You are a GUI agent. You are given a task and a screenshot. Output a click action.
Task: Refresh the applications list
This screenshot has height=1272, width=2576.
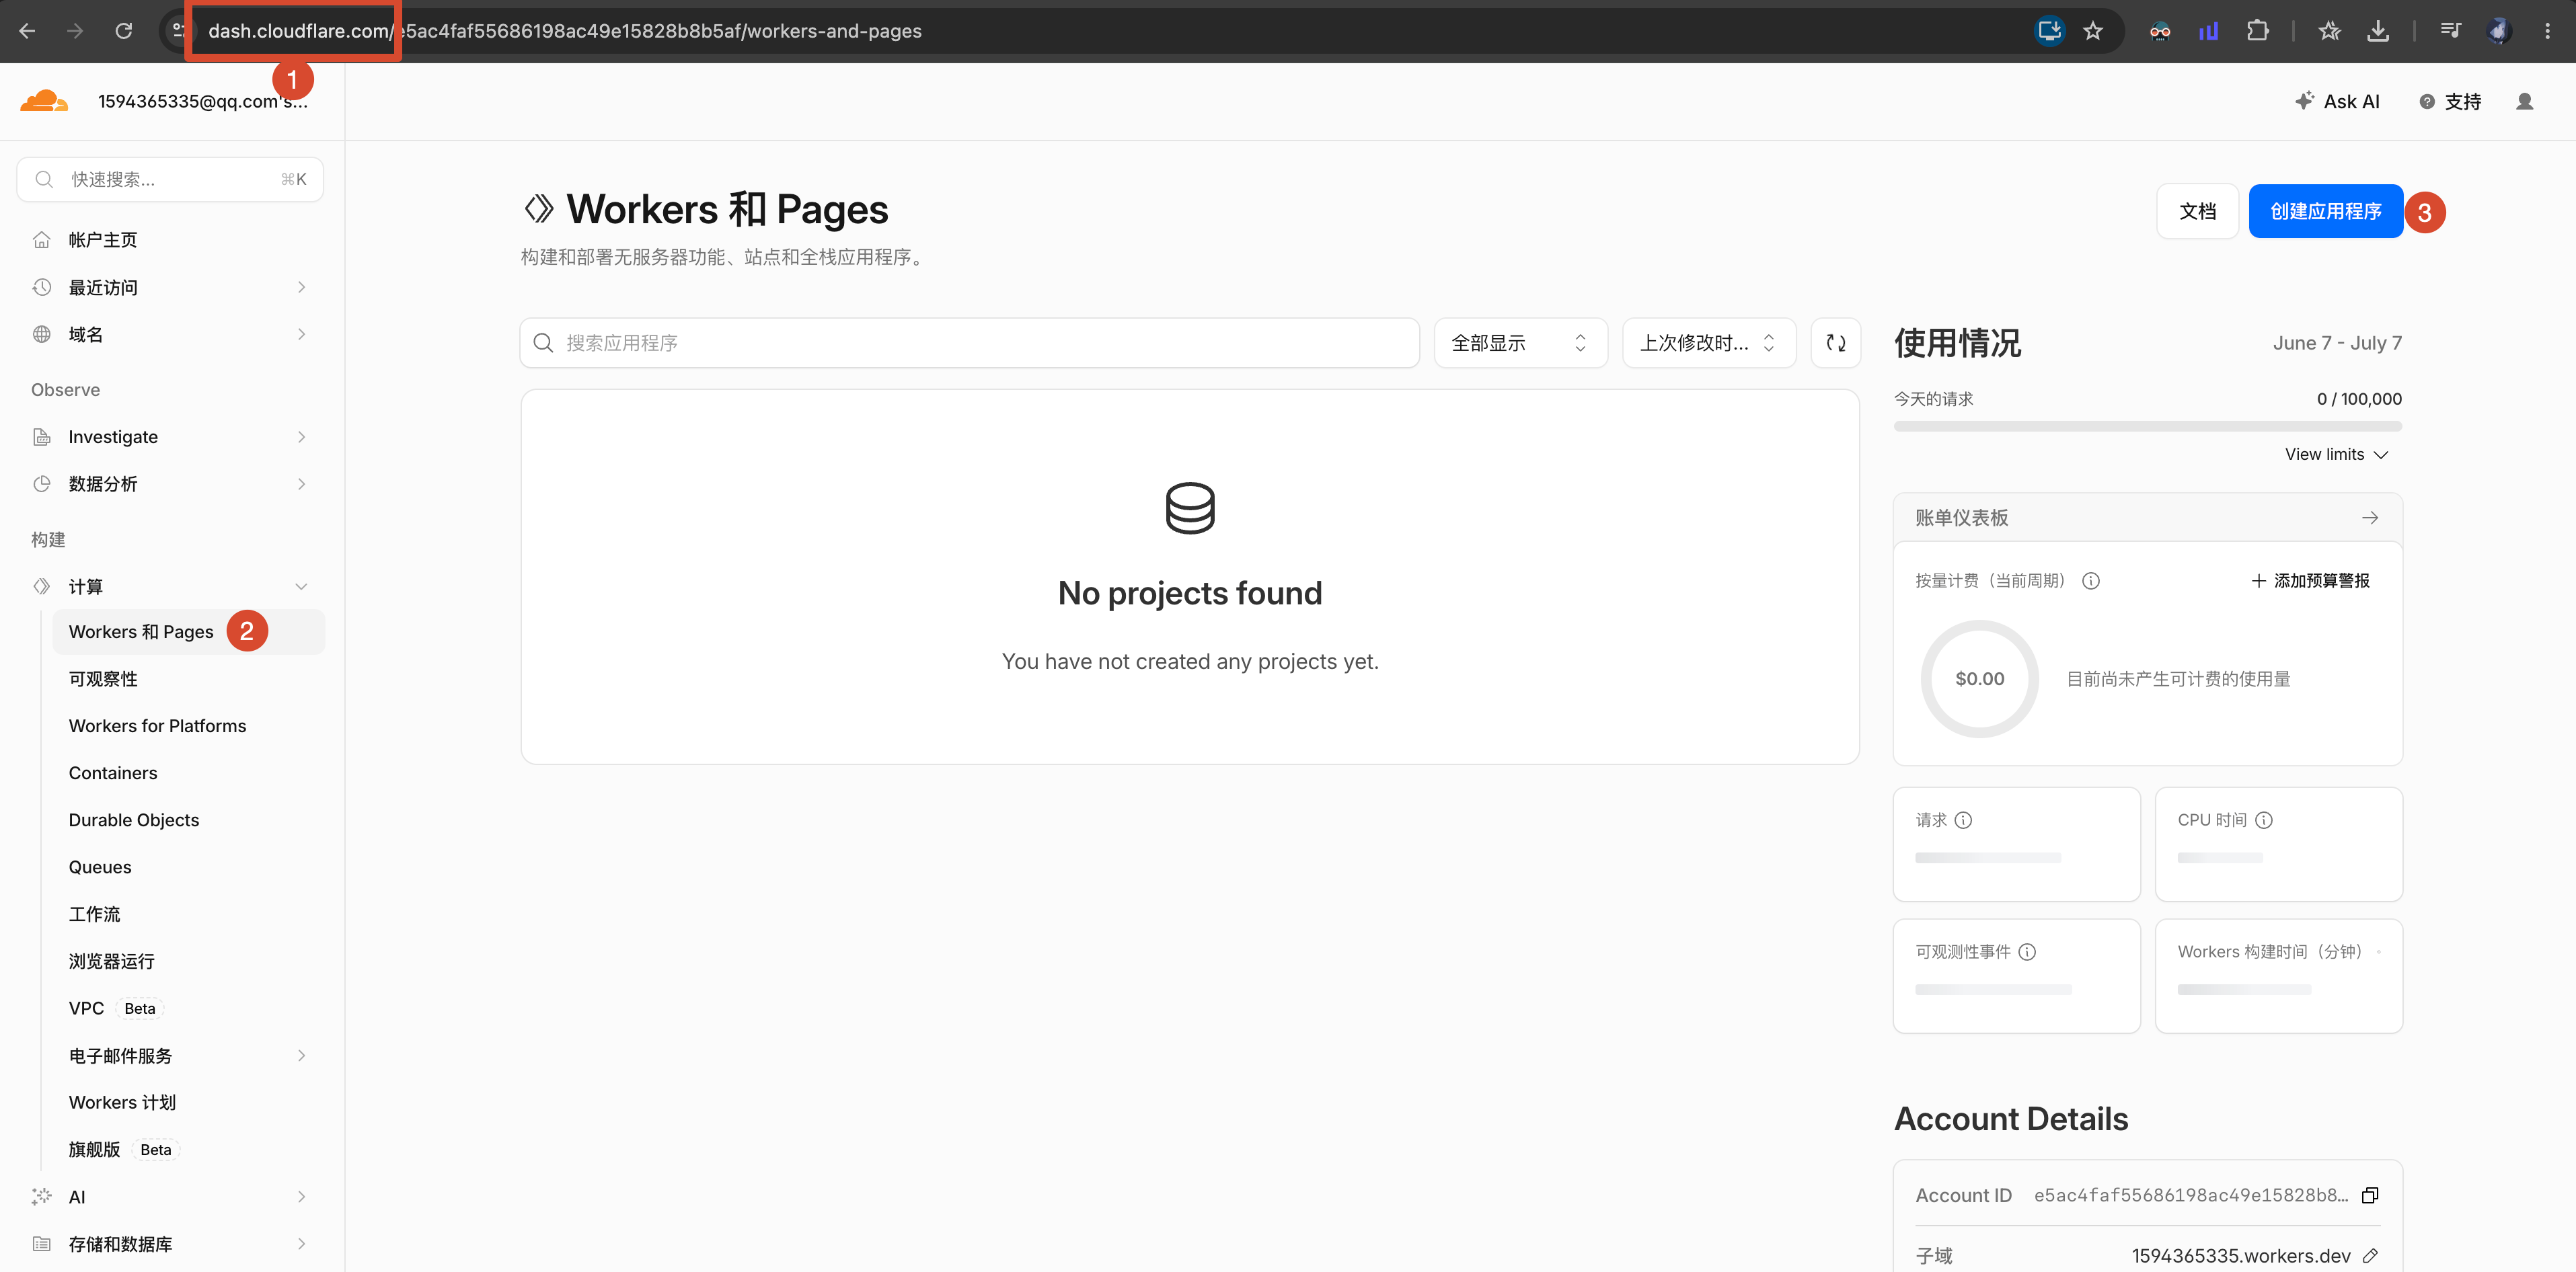(x=1836, y=343)
